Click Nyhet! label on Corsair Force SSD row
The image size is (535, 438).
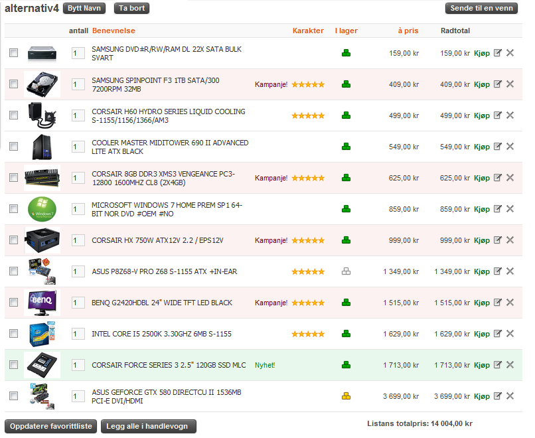[265, 366]
